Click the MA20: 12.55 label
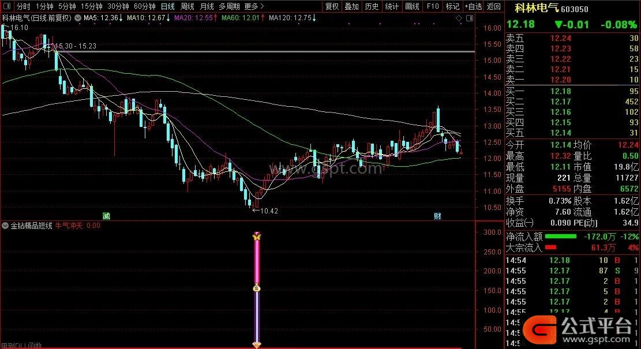 click(x=196, y=18)
